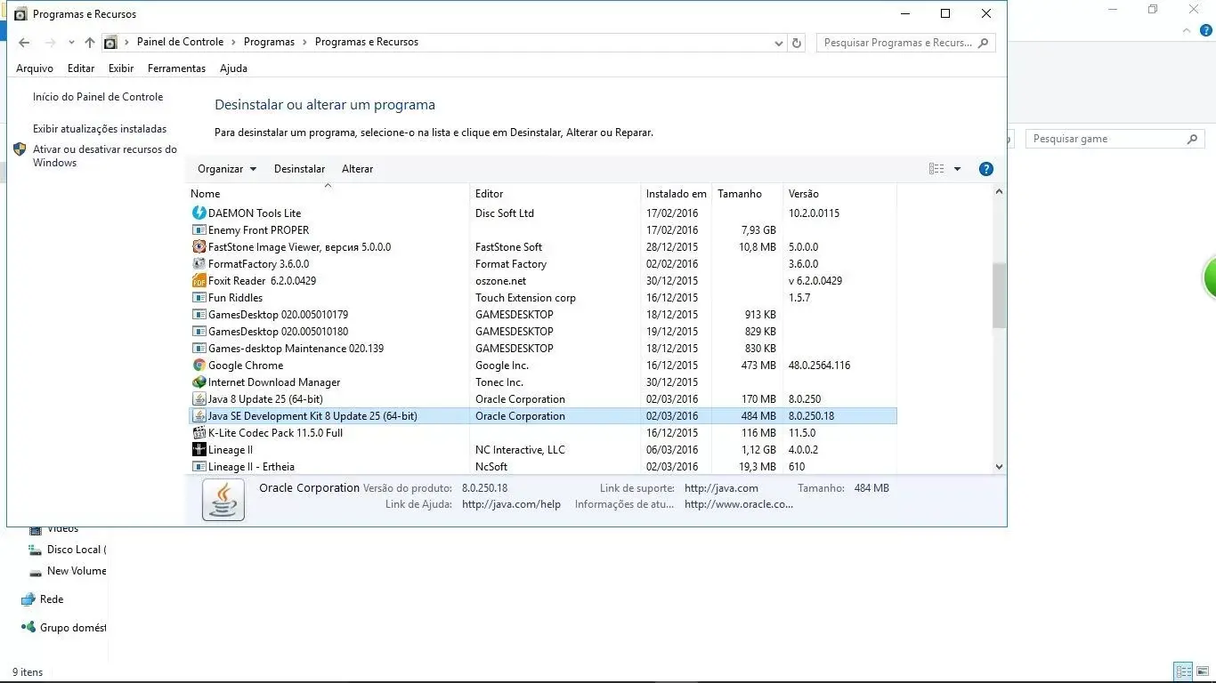Click the help question mark icon in toolbar
This screenshot has height=683, width=1216.
pos(985,169)
